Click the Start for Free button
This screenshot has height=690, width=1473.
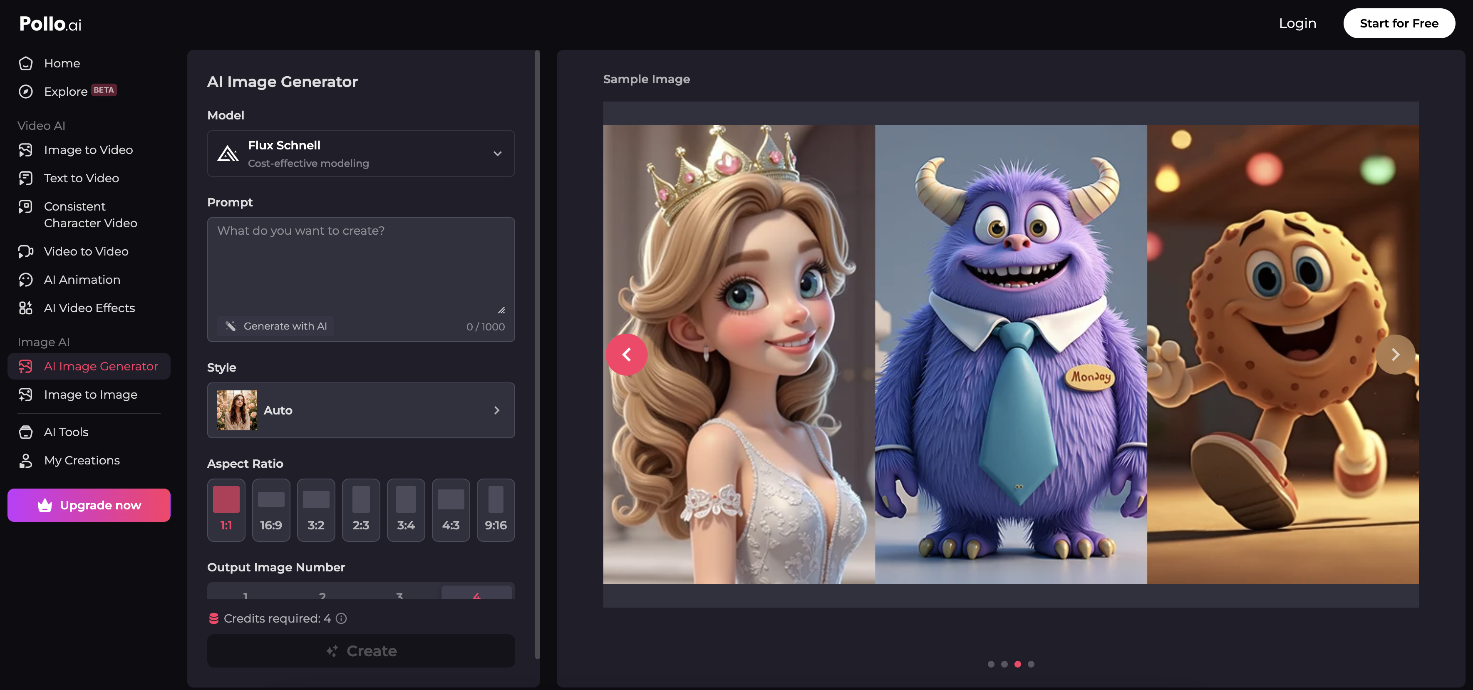[x=1399, y=23]
